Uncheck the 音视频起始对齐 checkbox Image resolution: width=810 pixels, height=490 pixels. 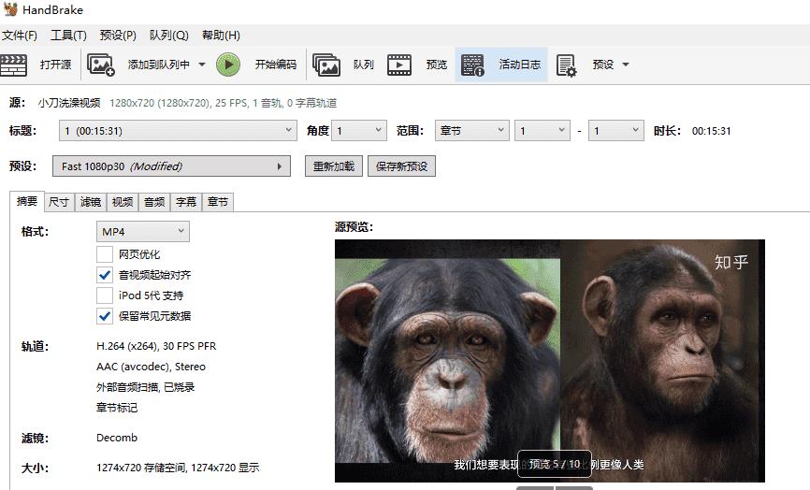coord(105,275)
